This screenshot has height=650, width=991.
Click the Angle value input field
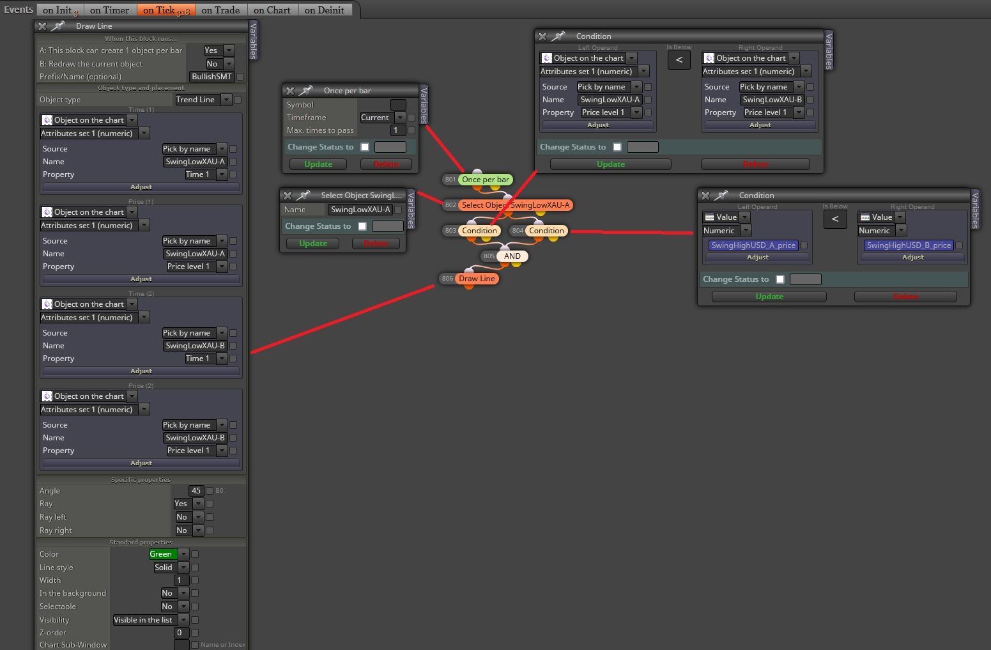click(x=196, y=491)
